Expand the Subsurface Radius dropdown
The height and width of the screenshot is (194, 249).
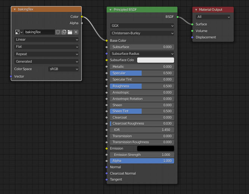click(142, 54)
